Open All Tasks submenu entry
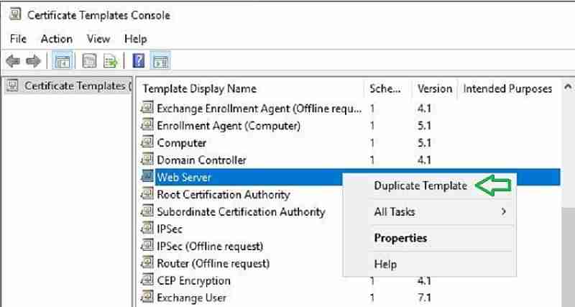 [429, 212]
